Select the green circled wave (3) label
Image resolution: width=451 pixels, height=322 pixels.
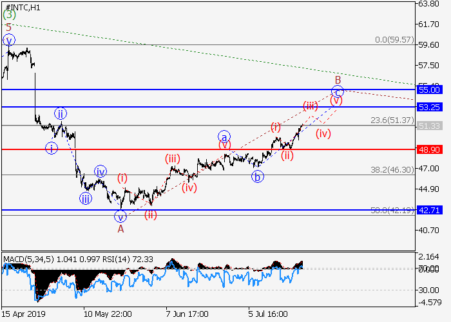(x=9, y=14)
